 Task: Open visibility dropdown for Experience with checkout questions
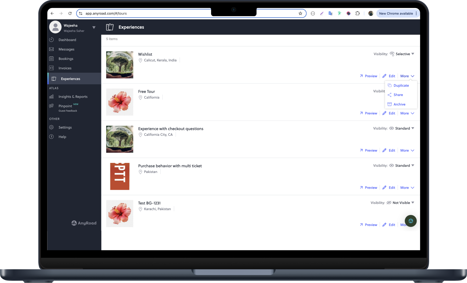402,128
